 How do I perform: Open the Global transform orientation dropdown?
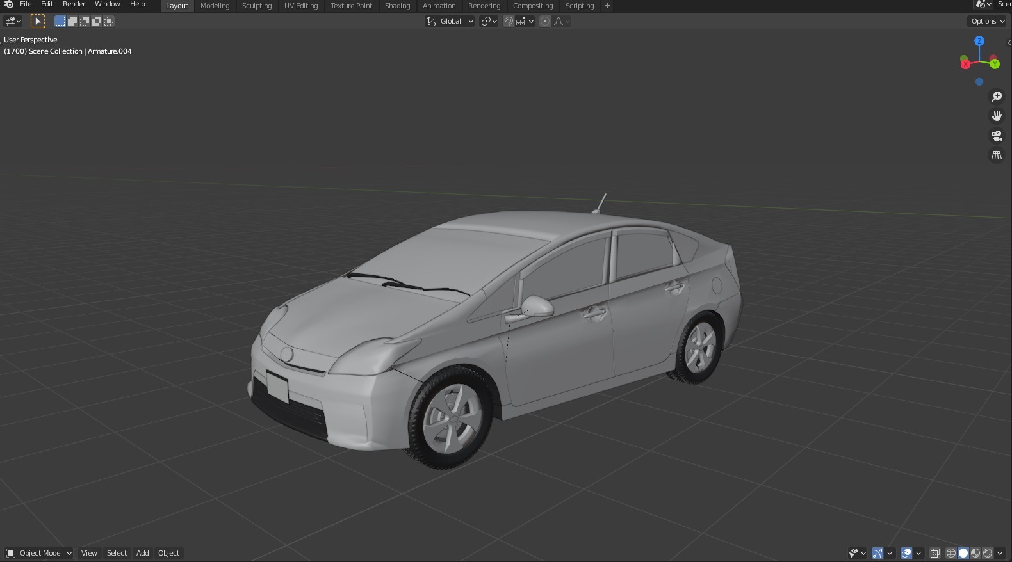point(450,21)
